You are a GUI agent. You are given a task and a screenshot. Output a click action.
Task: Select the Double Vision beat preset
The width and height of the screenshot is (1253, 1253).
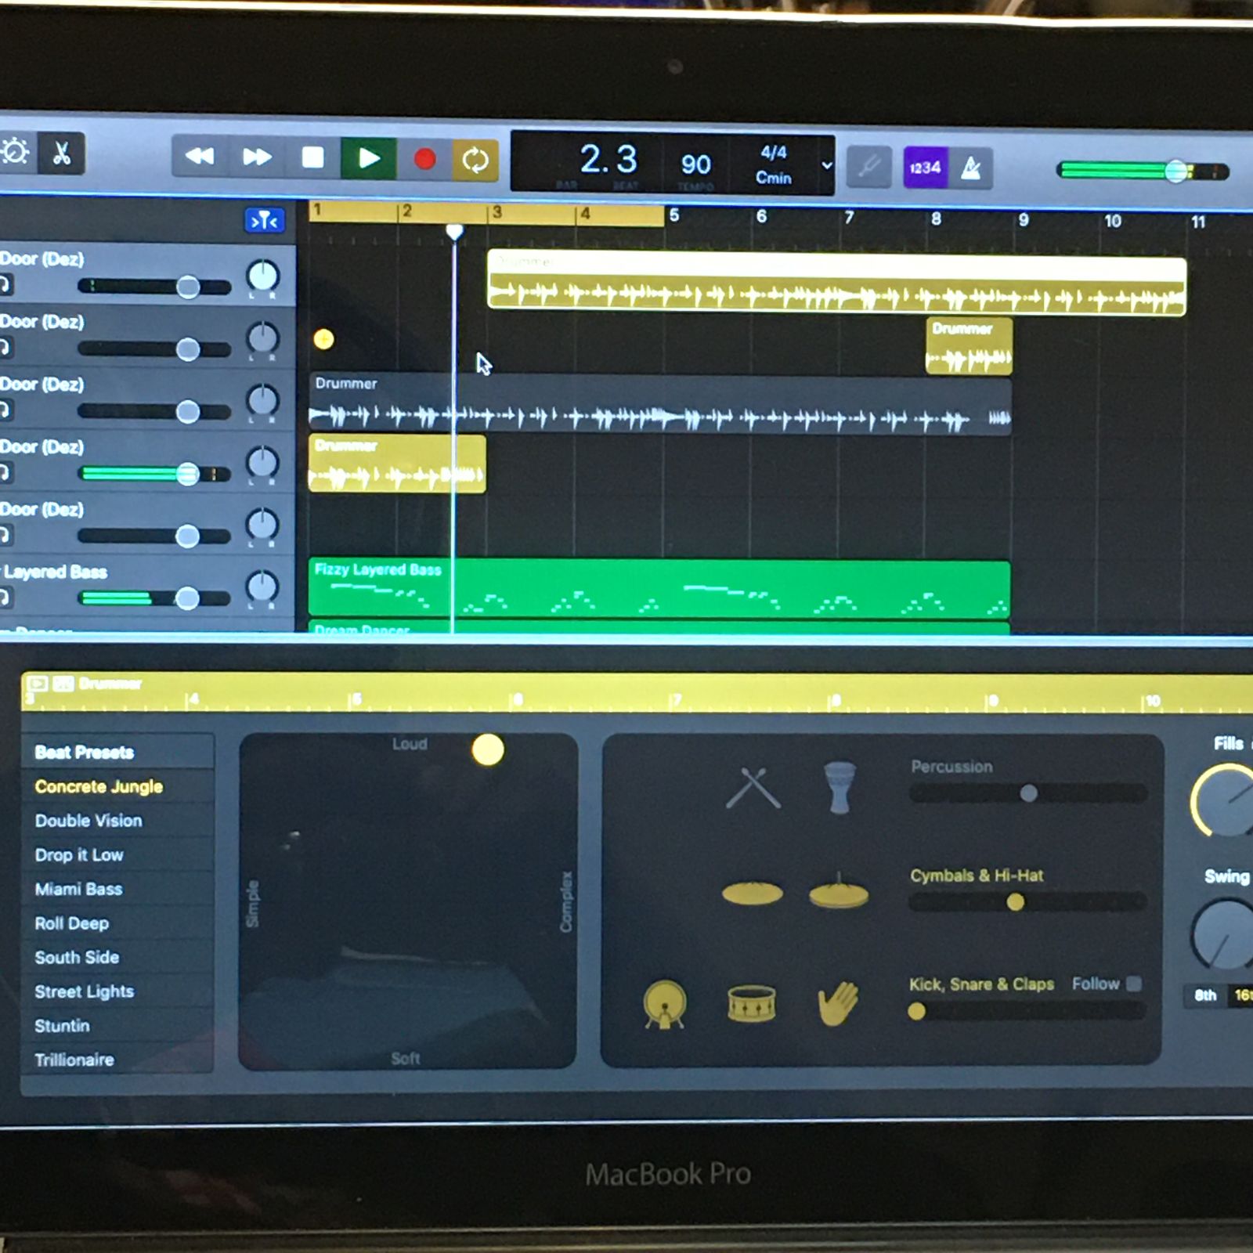tap(88, 821)
